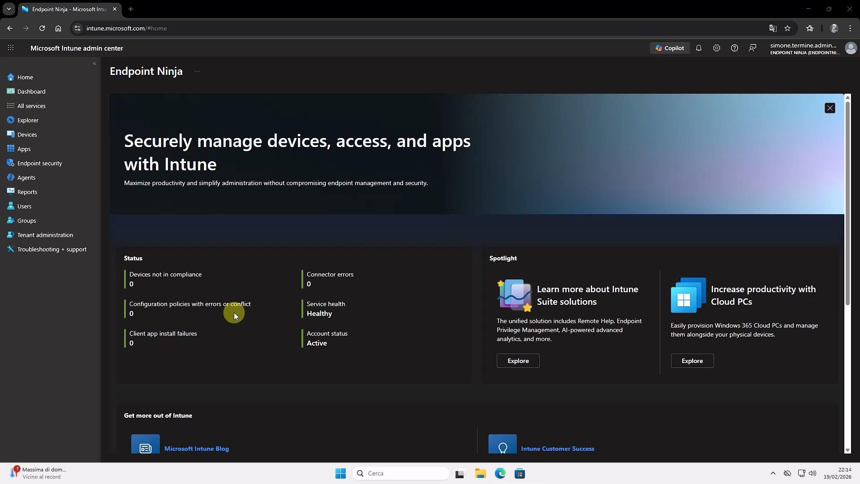Open the portal menu waffle icon
860x484 pixels.
[x=11, y=48]
